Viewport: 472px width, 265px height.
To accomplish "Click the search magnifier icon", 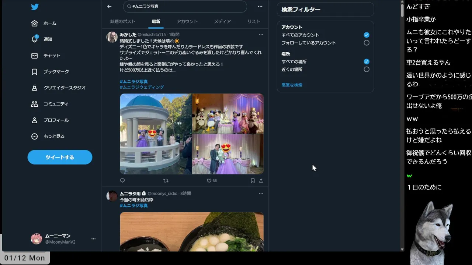I will click(129, 6).
